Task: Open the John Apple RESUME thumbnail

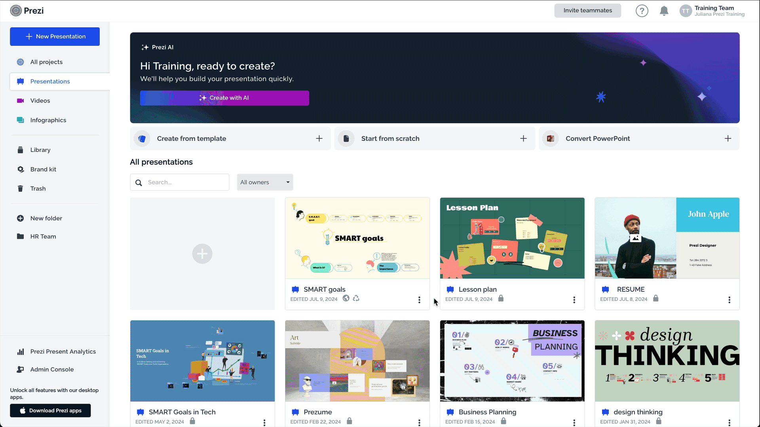Action: (x=667, y=238)
